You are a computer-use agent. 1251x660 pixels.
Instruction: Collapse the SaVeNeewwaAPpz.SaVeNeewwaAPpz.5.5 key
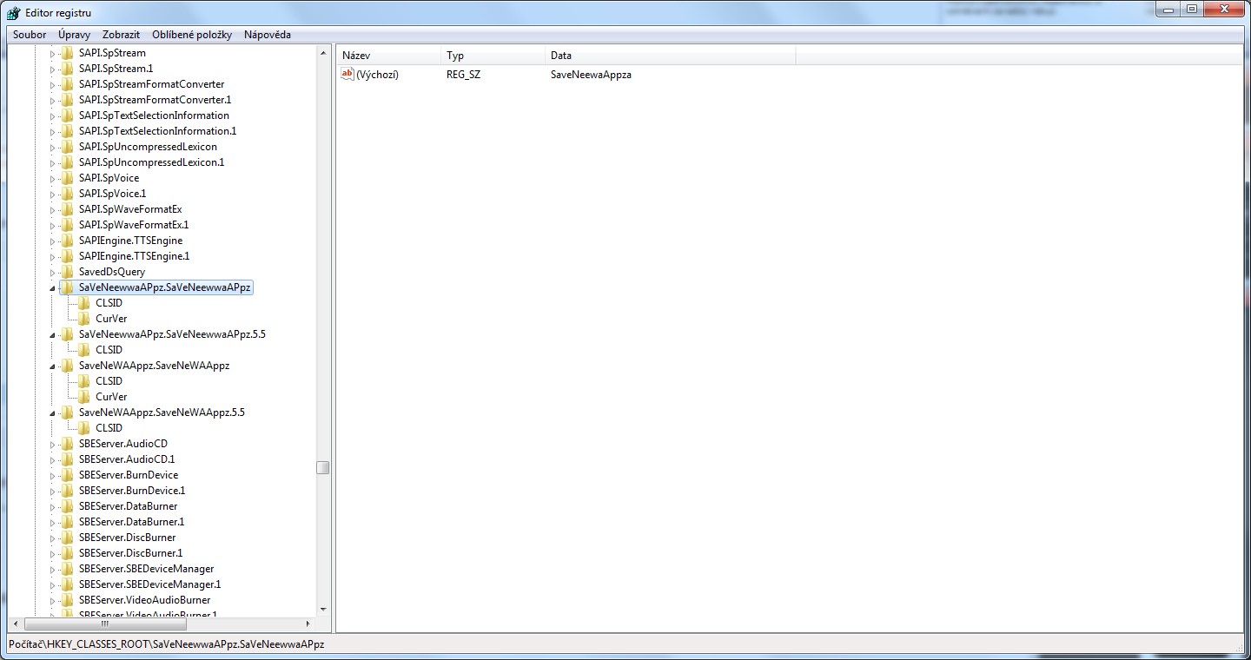coord(52,335)
